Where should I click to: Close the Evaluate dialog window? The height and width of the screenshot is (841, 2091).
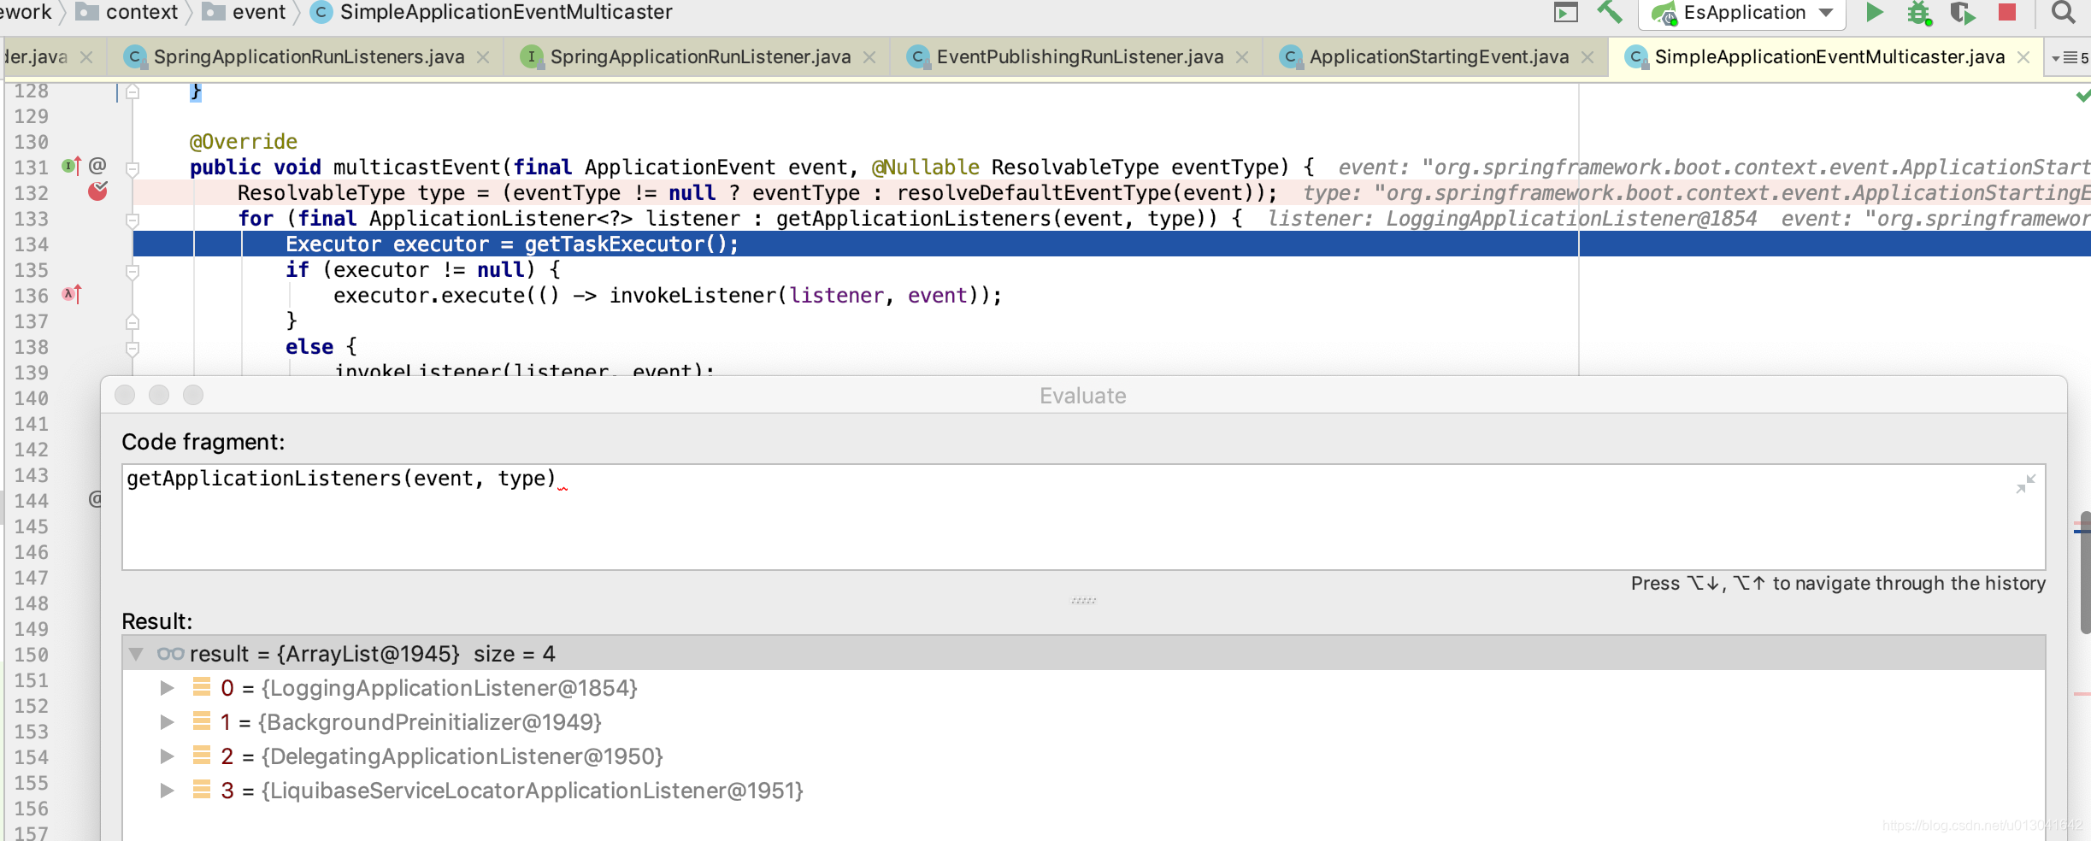[x=125, y=395]
